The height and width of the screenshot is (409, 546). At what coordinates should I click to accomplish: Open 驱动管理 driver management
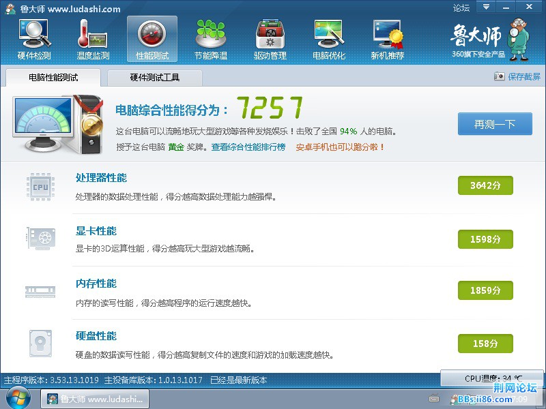270,40
